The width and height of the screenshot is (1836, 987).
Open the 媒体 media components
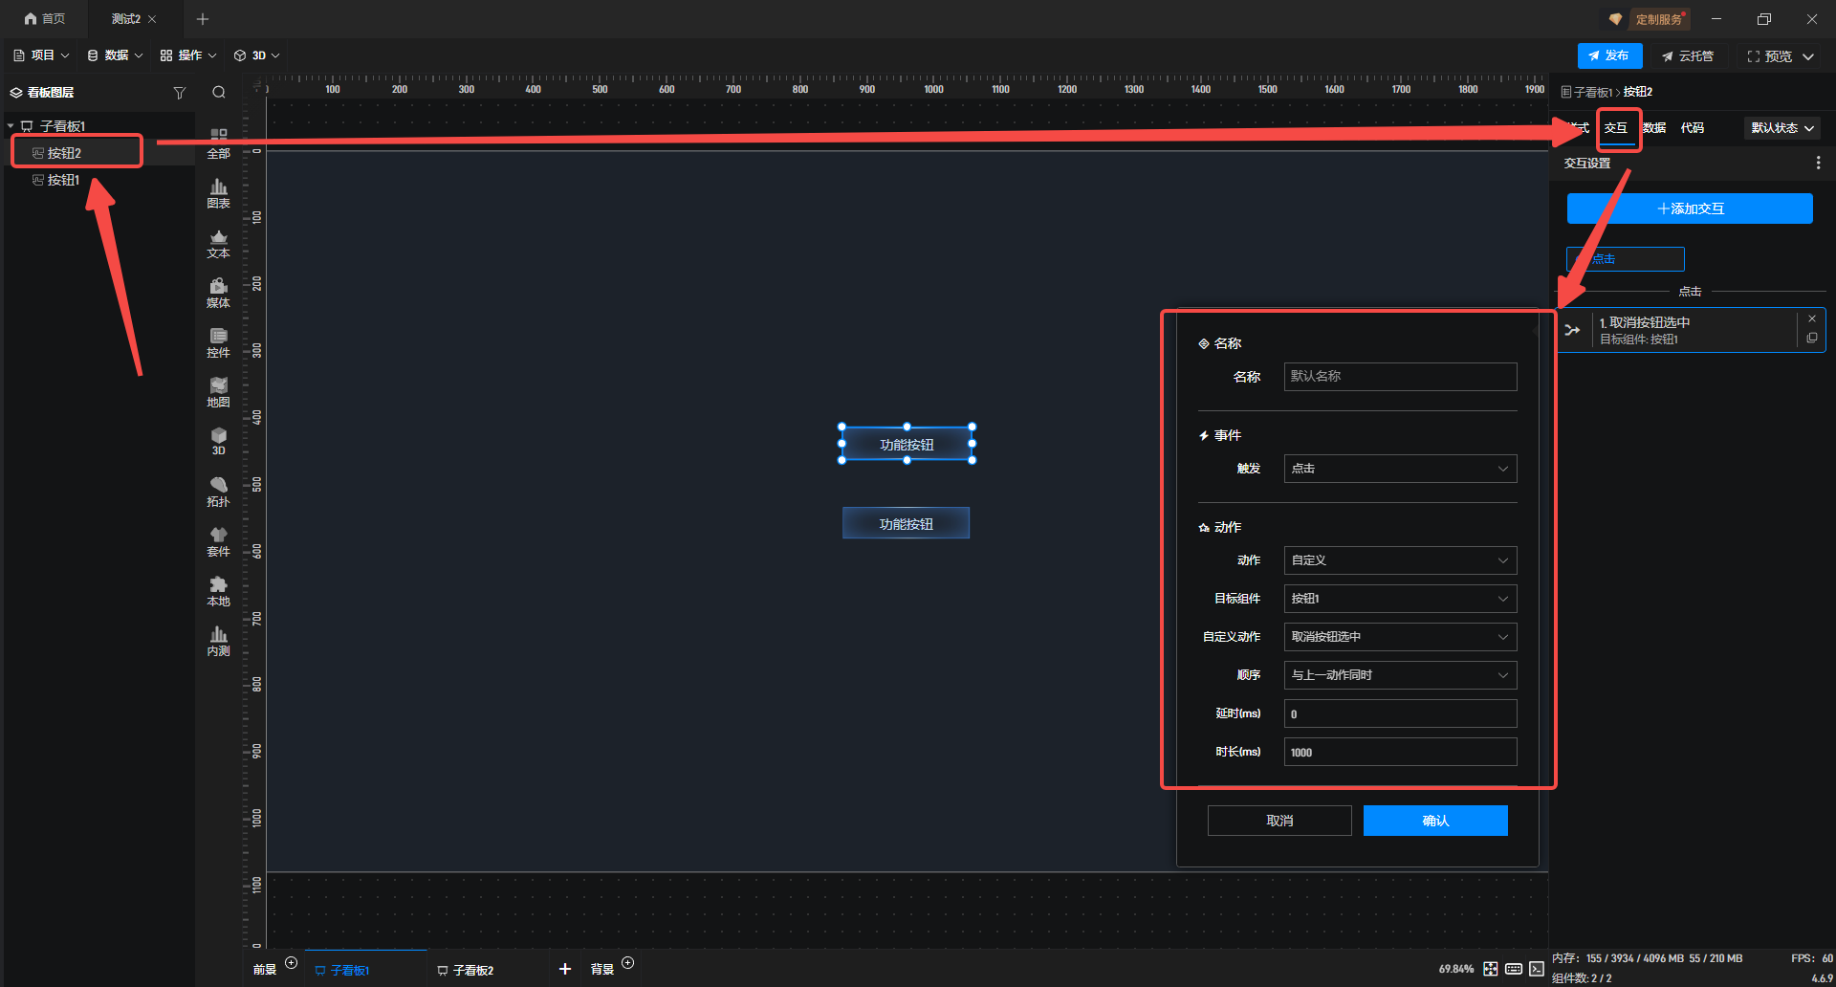(x=218, y=293)
